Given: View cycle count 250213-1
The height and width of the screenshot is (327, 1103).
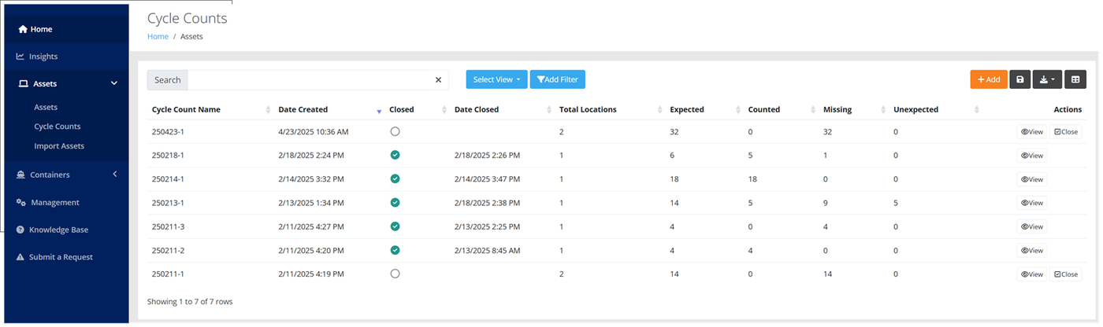Looking at the screenshot, I should pos(1031,203).
